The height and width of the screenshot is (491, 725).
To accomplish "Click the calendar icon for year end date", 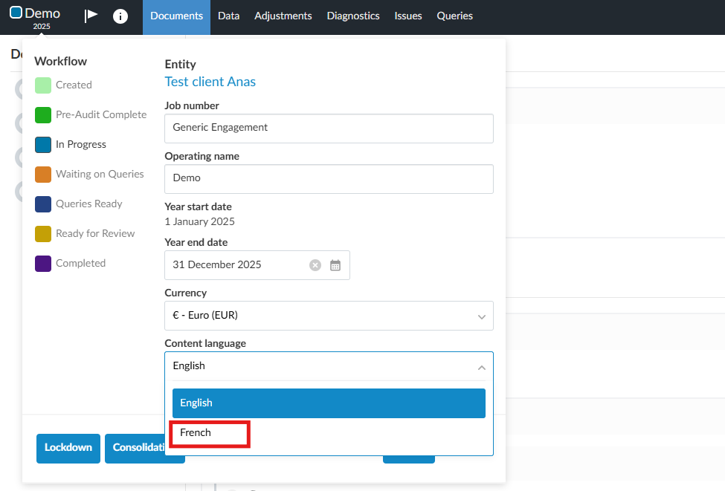I will 335,265.
